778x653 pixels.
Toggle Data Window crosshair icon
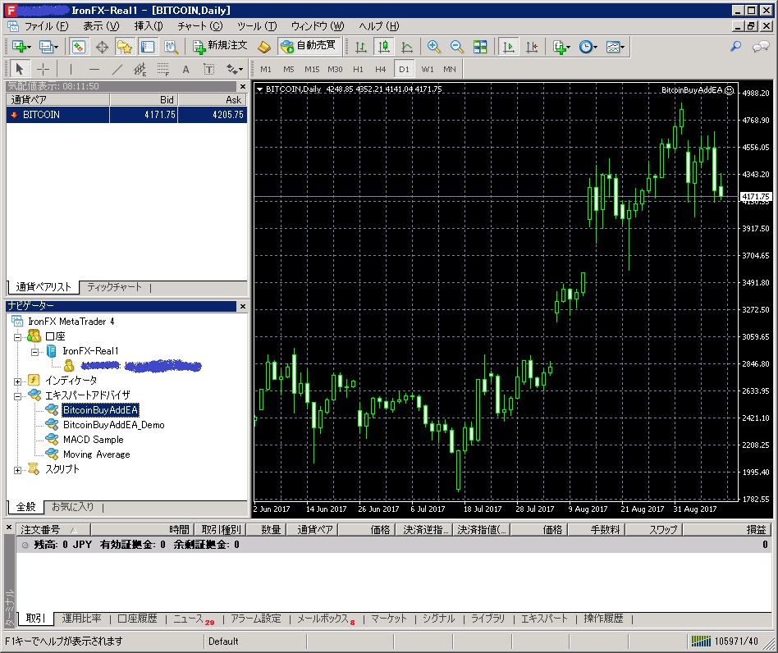click(x=103, y=47)
